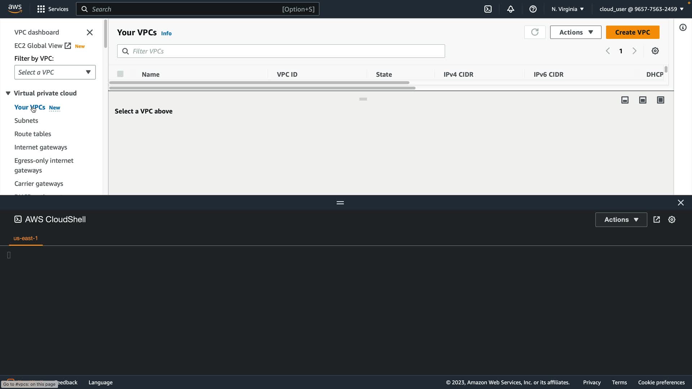Screen dimensions: 692x389
Task: Open the VPC Actions dropdown
Action: point(575,32)
